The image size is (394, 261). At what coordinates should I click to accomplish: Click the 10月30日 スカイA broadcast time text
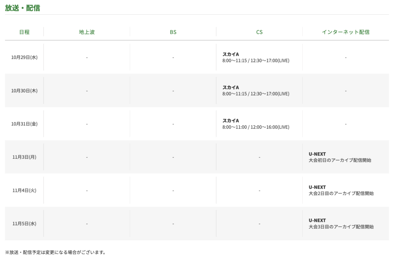point(255,94)
